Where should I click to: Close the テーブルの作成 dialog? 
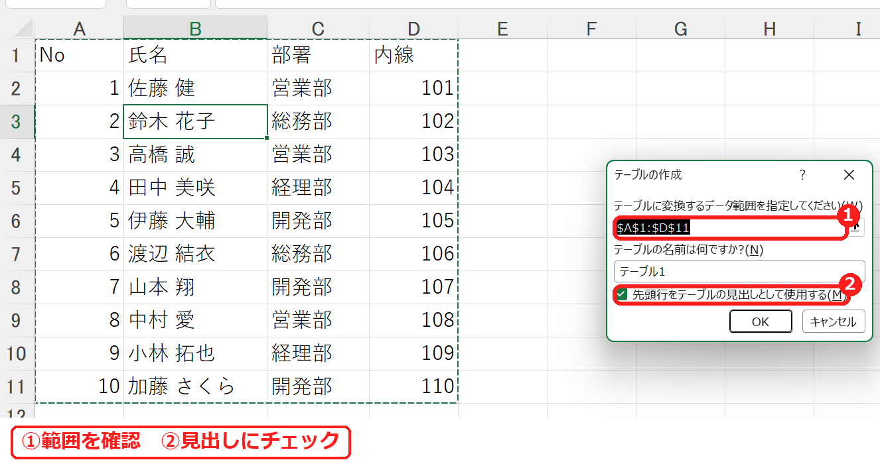pyautogui.click(x=849, y=175)
